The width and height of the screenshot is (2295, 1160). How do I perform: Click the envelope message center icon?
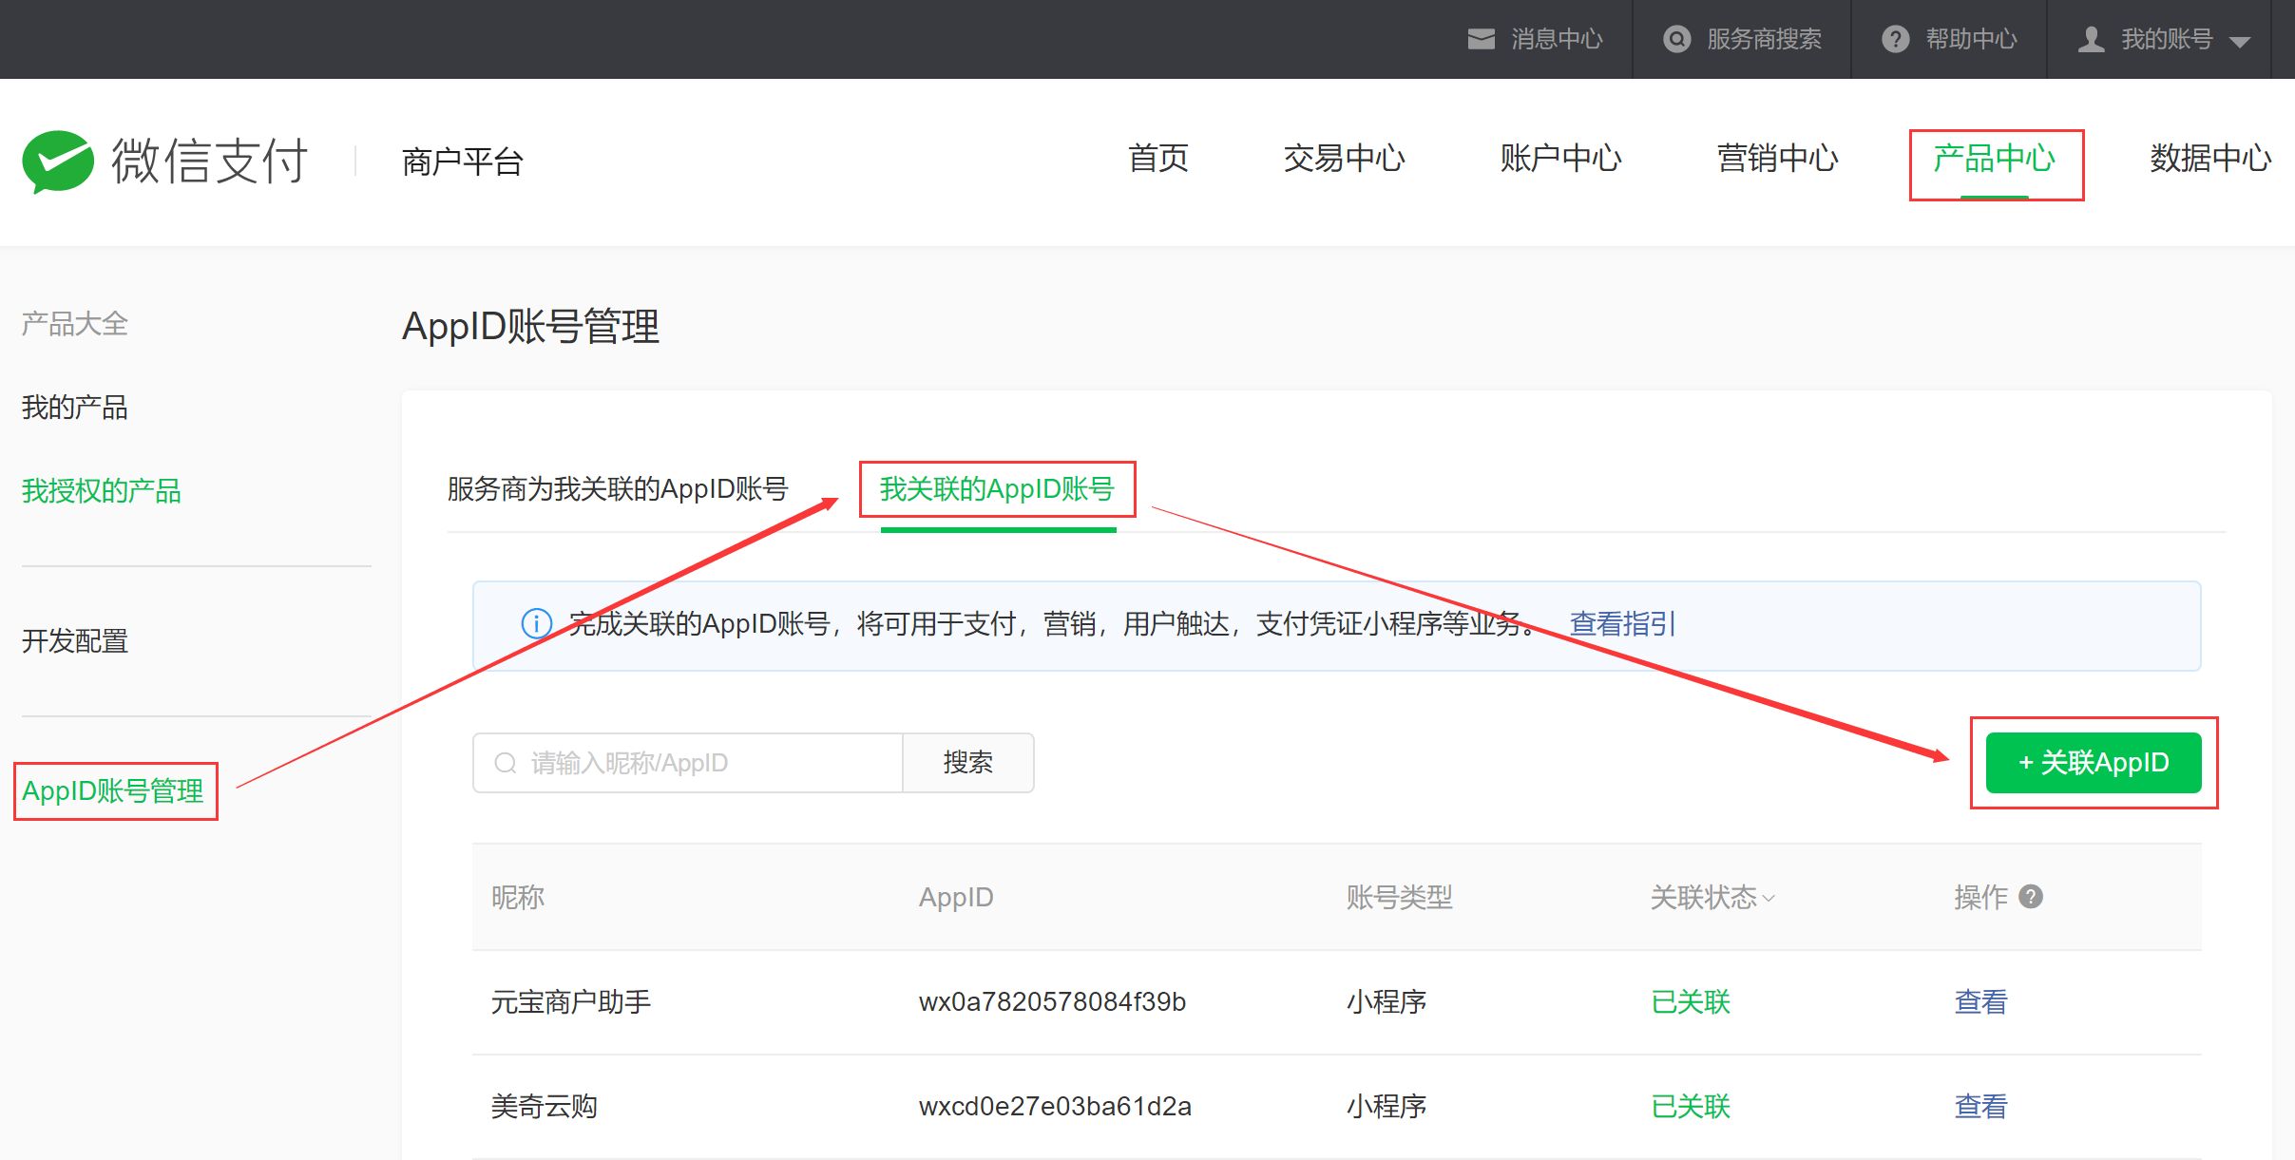coord(1481,39)
